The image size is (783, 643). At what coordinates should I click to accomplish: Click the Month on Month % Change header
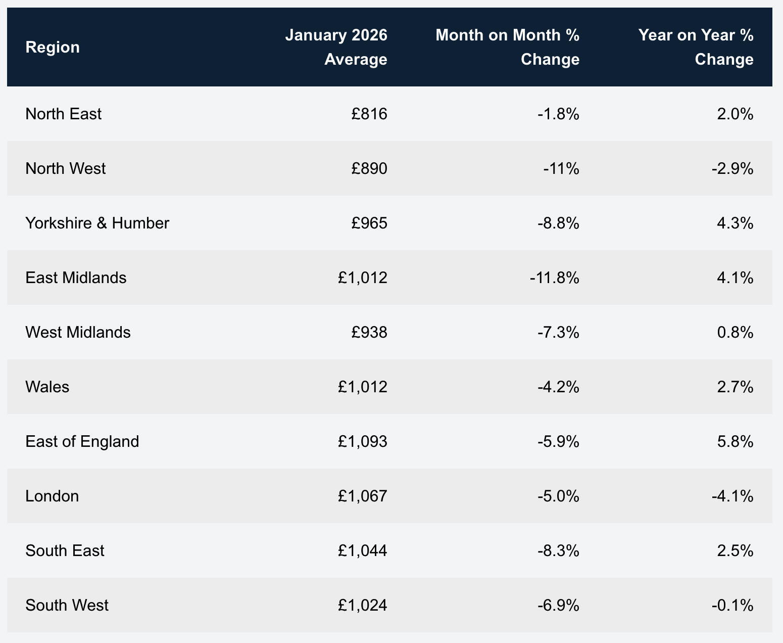507,47
